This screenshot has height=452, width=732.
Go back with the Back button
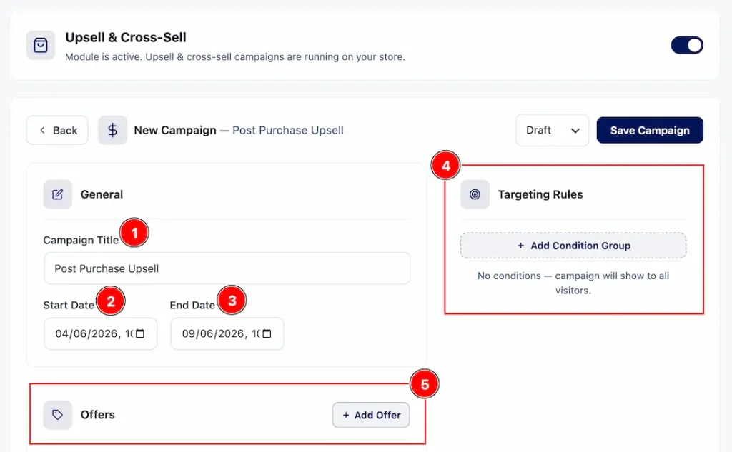tap(57, 130)
